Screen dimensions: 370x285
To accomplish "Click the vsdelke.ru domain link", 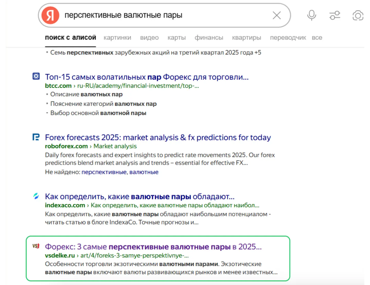I will pos(60,255).
